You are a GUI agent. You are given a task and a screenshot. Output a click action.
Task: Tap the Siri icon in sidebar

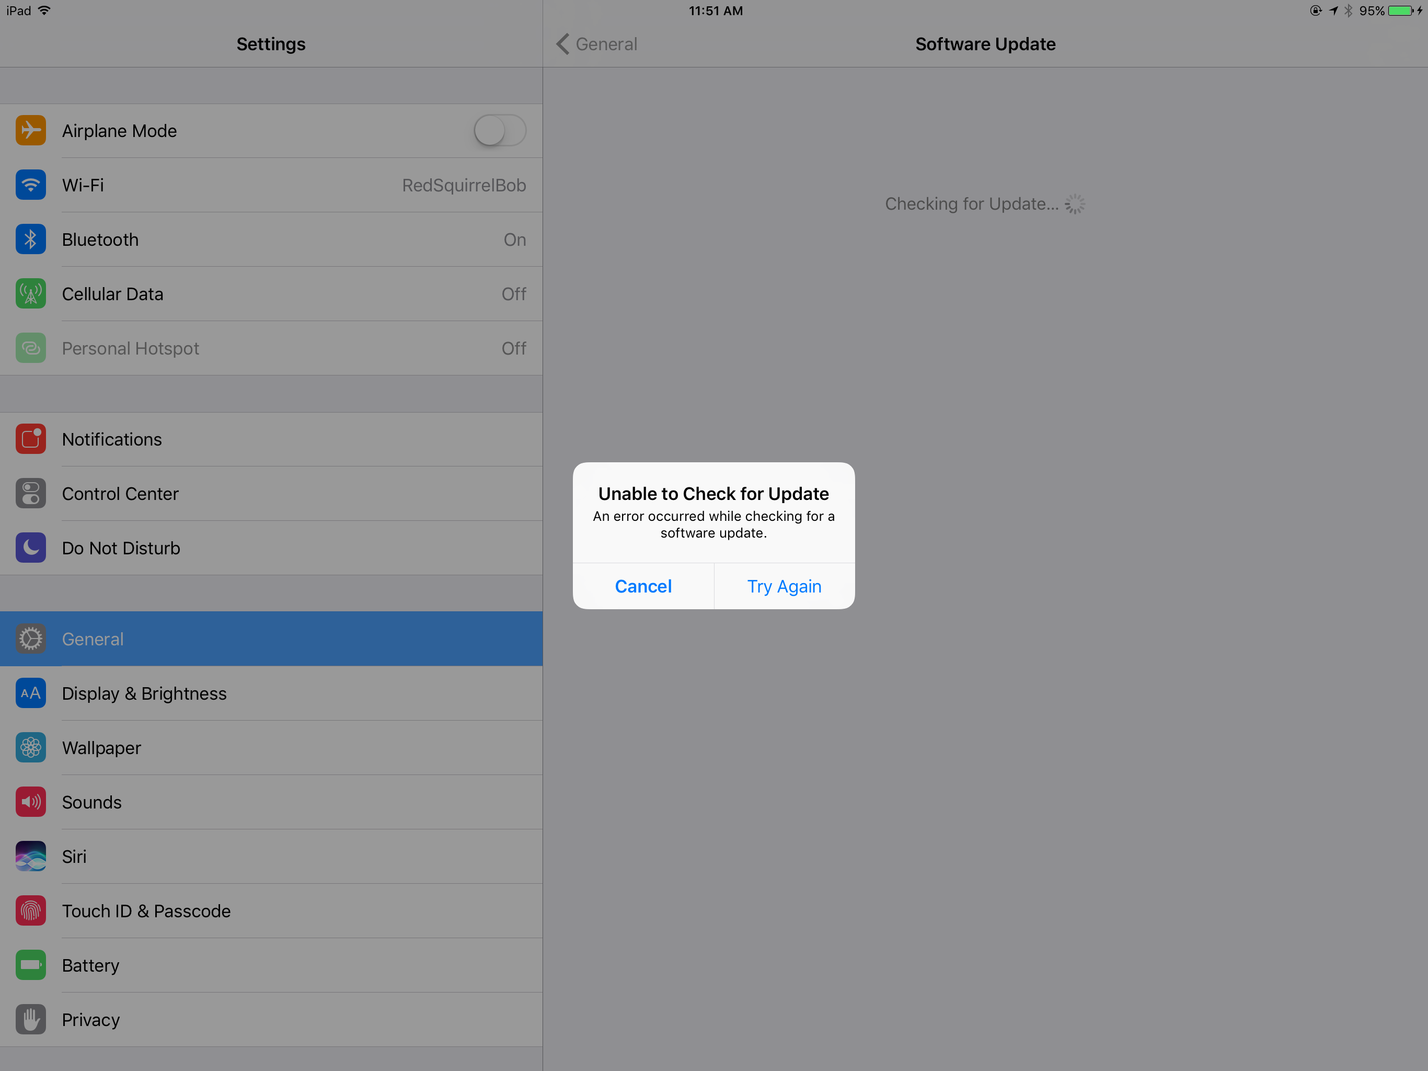click(30, 857)
